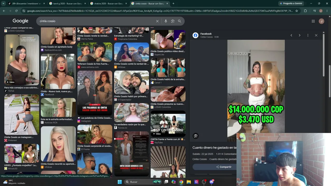Open 'Cintia Cossio recordó su aparición' image

pos(58,144)
